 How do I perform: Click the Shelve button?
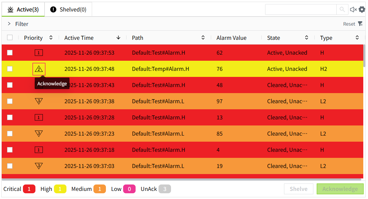pos(299,189)
